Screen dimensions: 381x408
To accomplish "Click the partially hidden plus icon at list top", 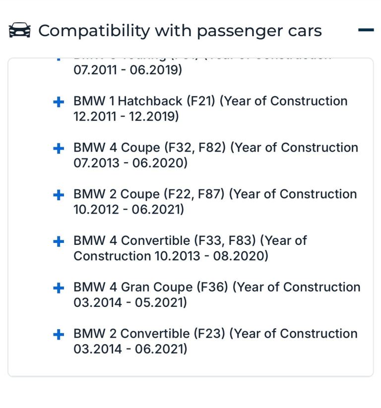I will (59, 59).
